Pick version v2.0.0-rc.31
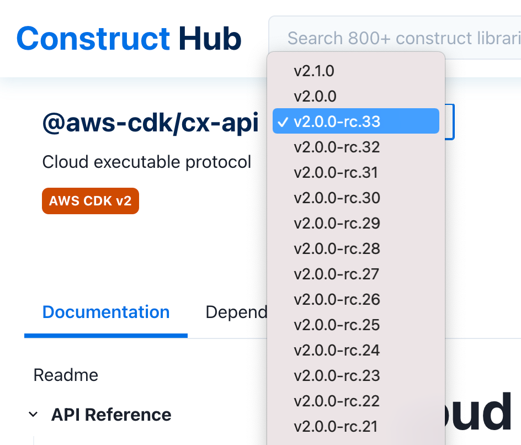The image size is (521, 445). click(x=337, y=172)
